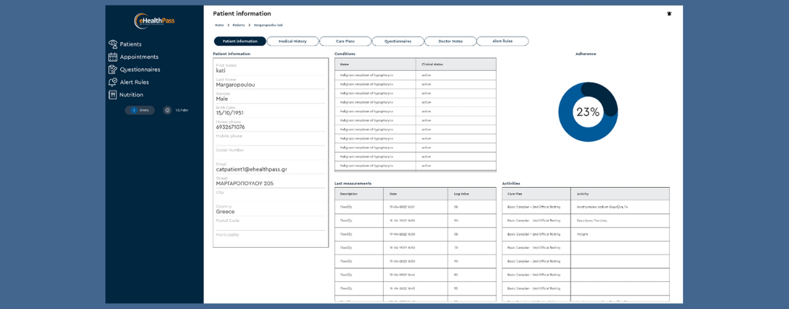Click the 23% adherence donut chart
This screenshot has width=789, height=309.
click(x=588, y=112)
